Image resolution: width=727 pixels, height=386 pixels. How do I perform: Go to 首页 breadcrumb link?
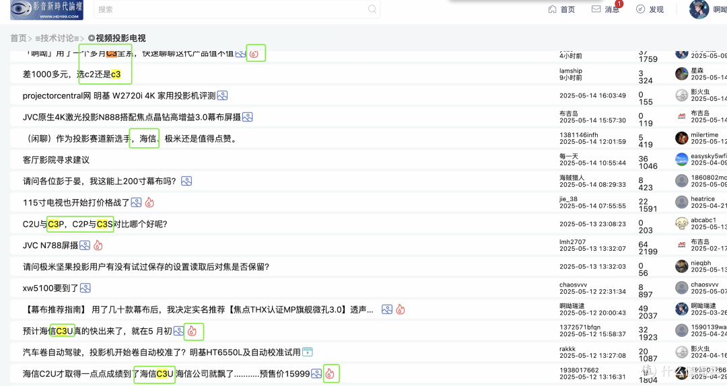click(19, 38)
